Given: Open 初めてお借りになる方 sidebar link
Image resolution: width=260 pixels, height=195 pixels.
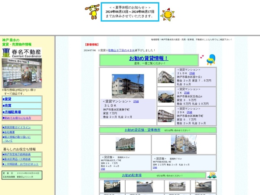Looking at the screenshot, I should (x=17, y=118).
